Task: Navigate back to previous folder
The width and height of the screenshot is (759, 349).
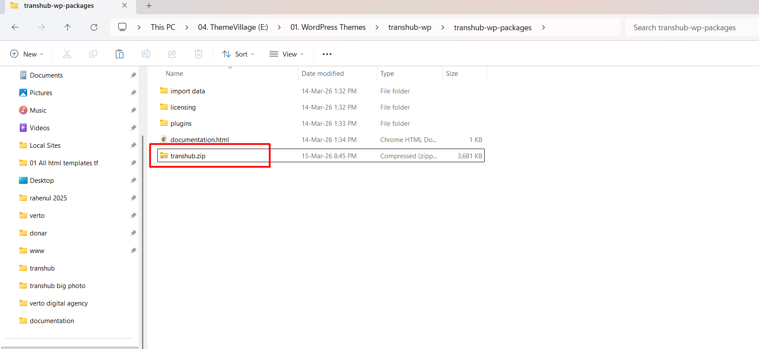Action: (x=15, y=27)
